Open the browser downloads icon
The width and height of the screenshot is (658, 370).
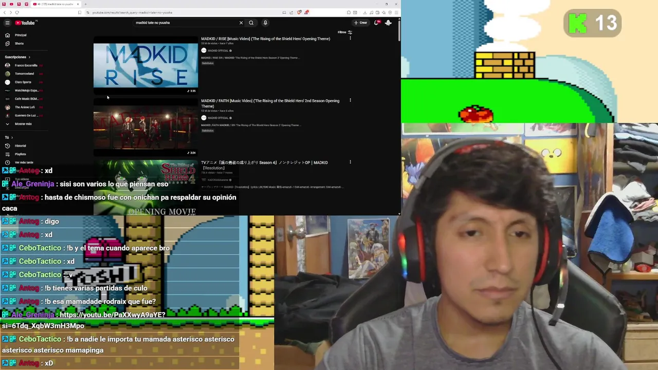click(365, 12)
